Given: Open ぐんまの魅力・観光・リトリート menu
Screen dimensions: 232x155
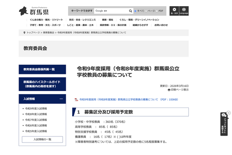Looking at the screenshot, I should point(46,20).
